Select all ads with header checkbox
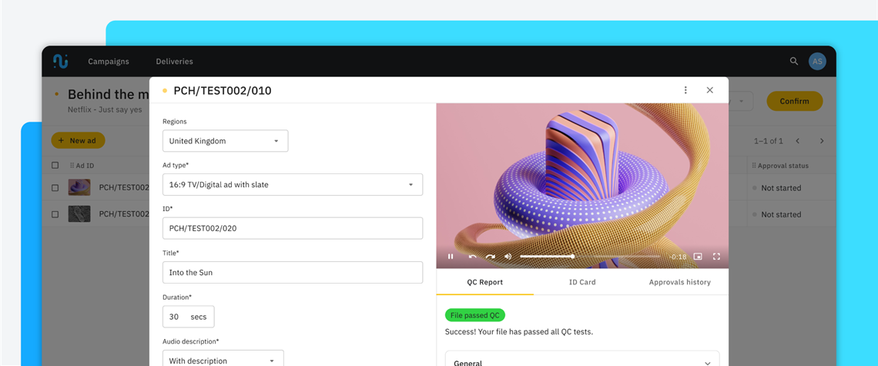The image size is (878, 366). pyautogui.click(x=55, y=166)
